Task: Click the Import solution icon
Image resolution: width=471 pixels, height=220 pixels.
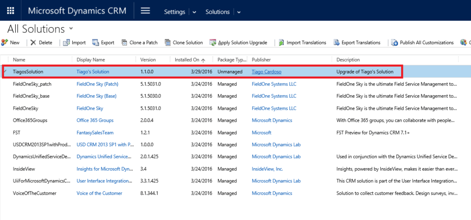Action: pyautogui.click(x=66, y=43)
